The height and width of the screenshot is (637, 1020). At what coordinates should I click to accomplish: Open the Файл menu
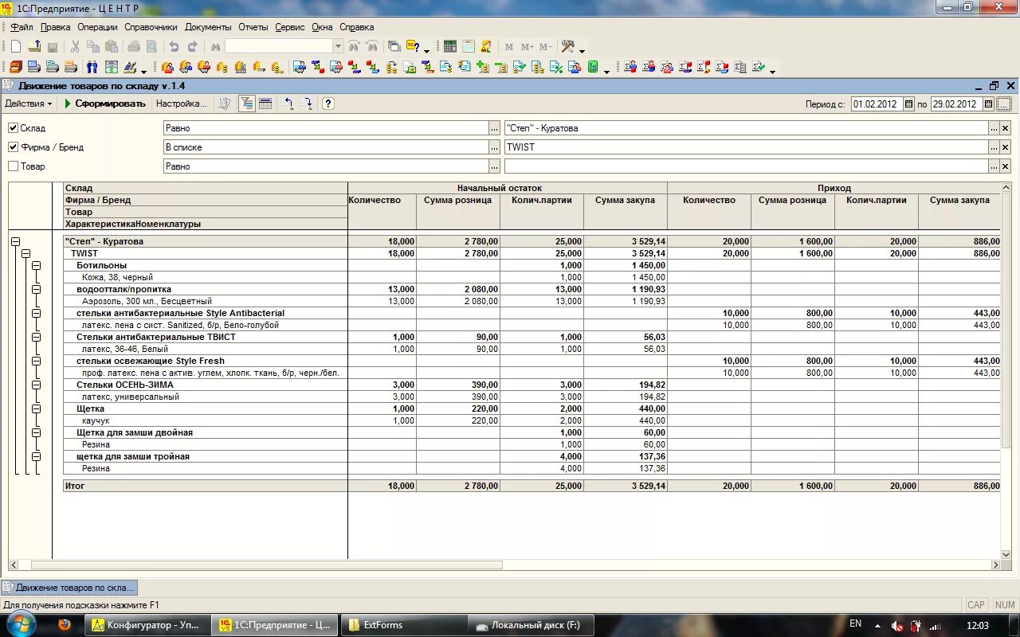coord(22,27)
